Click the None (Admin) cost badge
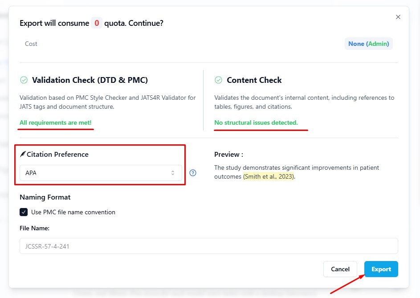Viewport: 420px width, 298px height. point(368,44)
